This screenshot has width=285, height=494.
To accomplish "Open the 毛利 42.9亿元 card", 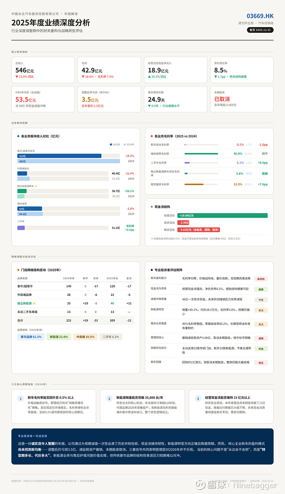I will [109, 70].
